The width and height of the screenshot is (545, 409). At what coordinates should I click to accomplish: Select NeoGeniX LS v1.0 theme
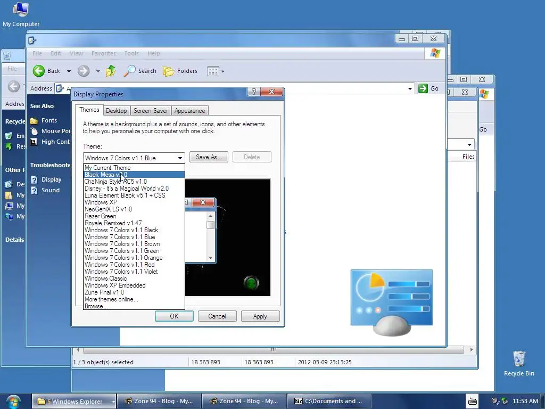pos(134,209)
